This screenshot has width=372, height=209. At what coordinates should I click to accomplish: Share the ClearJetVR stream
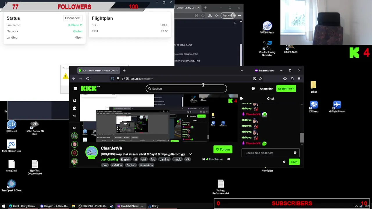(x=228, y=159)
